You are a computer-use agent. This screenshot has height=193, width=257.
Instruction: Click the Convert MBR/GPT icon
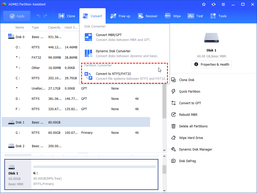[88, 37]
